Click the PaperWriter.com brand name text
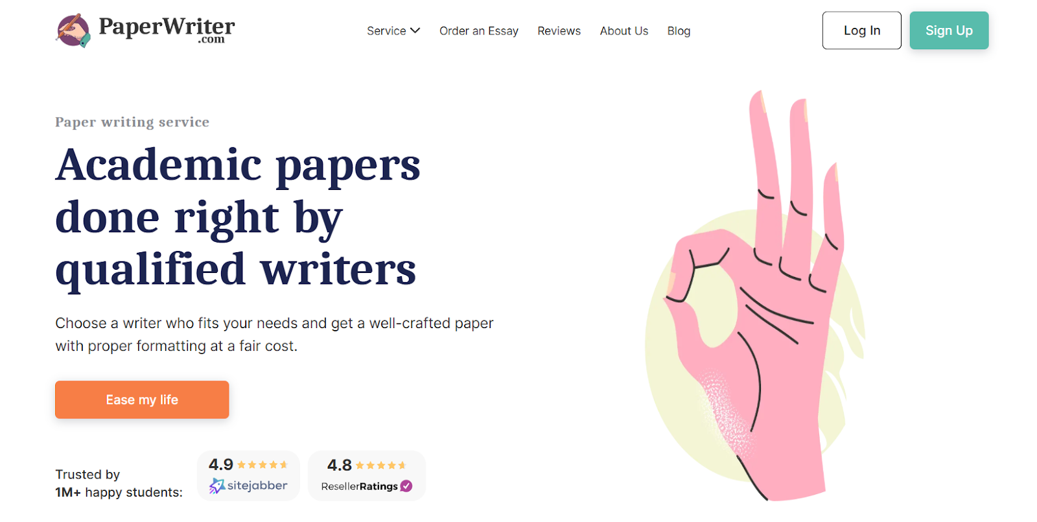 pos(167,29)
